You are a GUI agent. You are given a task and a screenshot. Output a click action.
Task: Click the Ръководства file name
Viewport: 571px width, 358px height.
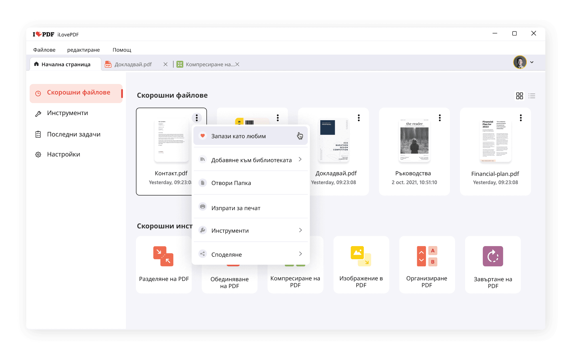click(413, 173)
